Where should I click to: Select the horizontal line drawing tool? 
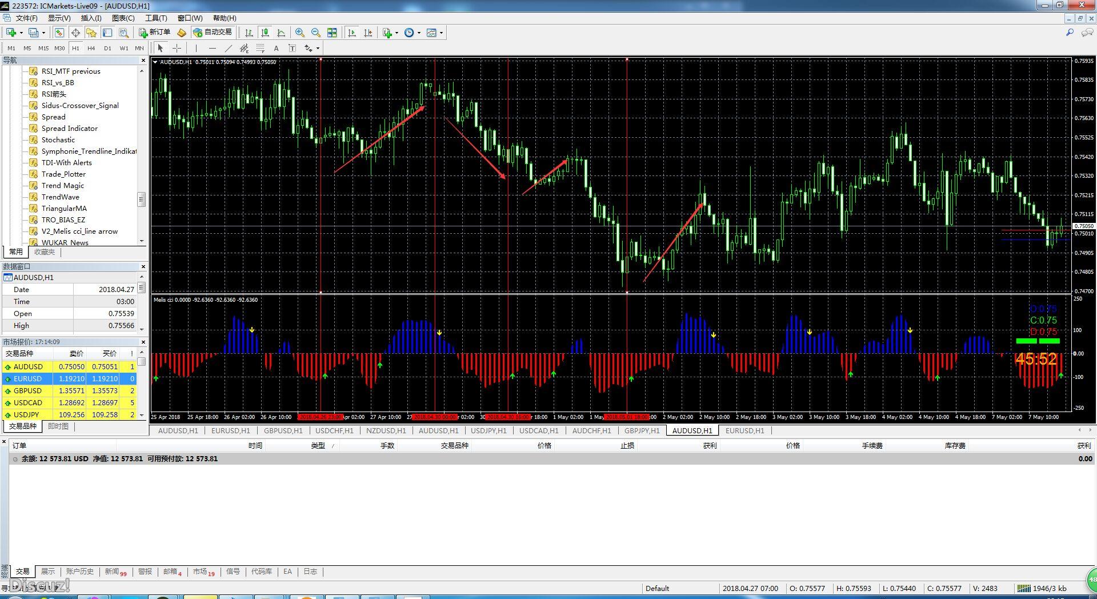click(212, 49)
